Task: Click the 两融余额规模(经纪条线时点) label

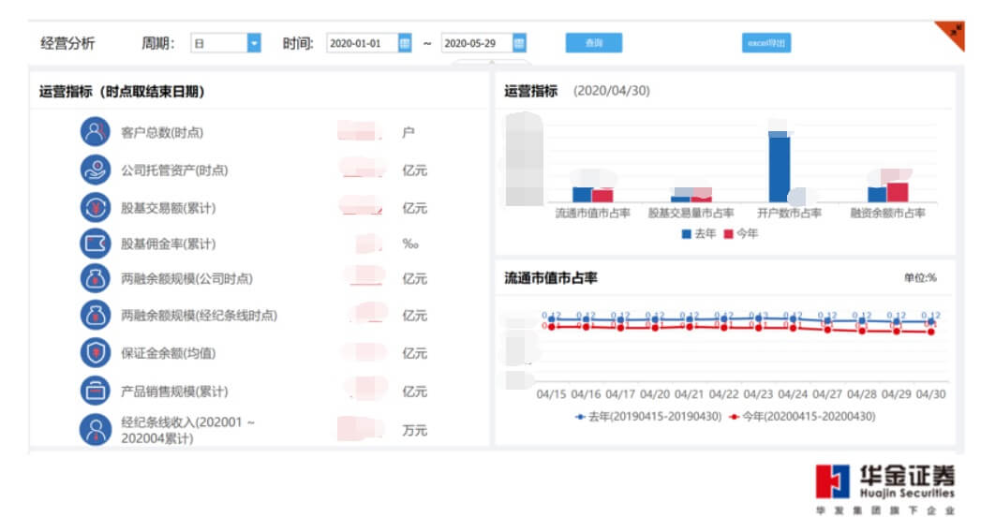Action: click(x=199, y=316)
